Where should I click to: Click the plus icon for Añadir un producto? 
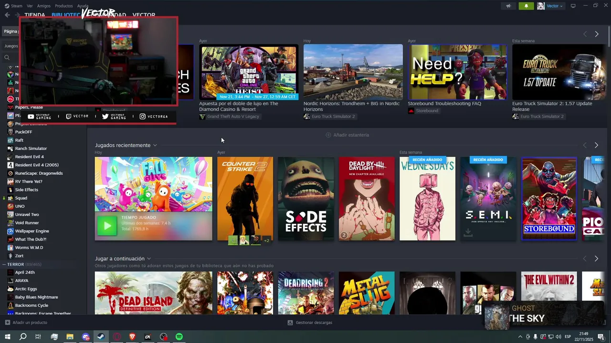[x=7, y=323]
